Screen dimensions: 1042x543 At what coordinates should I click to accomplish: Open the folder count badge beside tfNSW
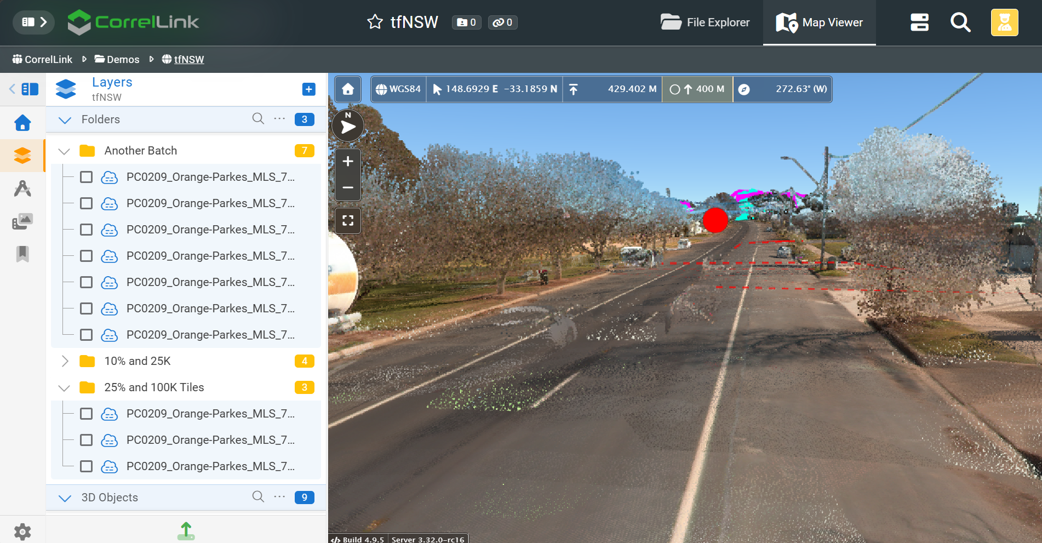[x=466, y=22]
